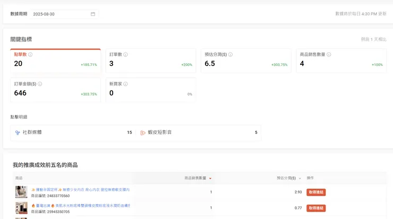
Task: Click the 商品 column header
Action: (19, 178)
